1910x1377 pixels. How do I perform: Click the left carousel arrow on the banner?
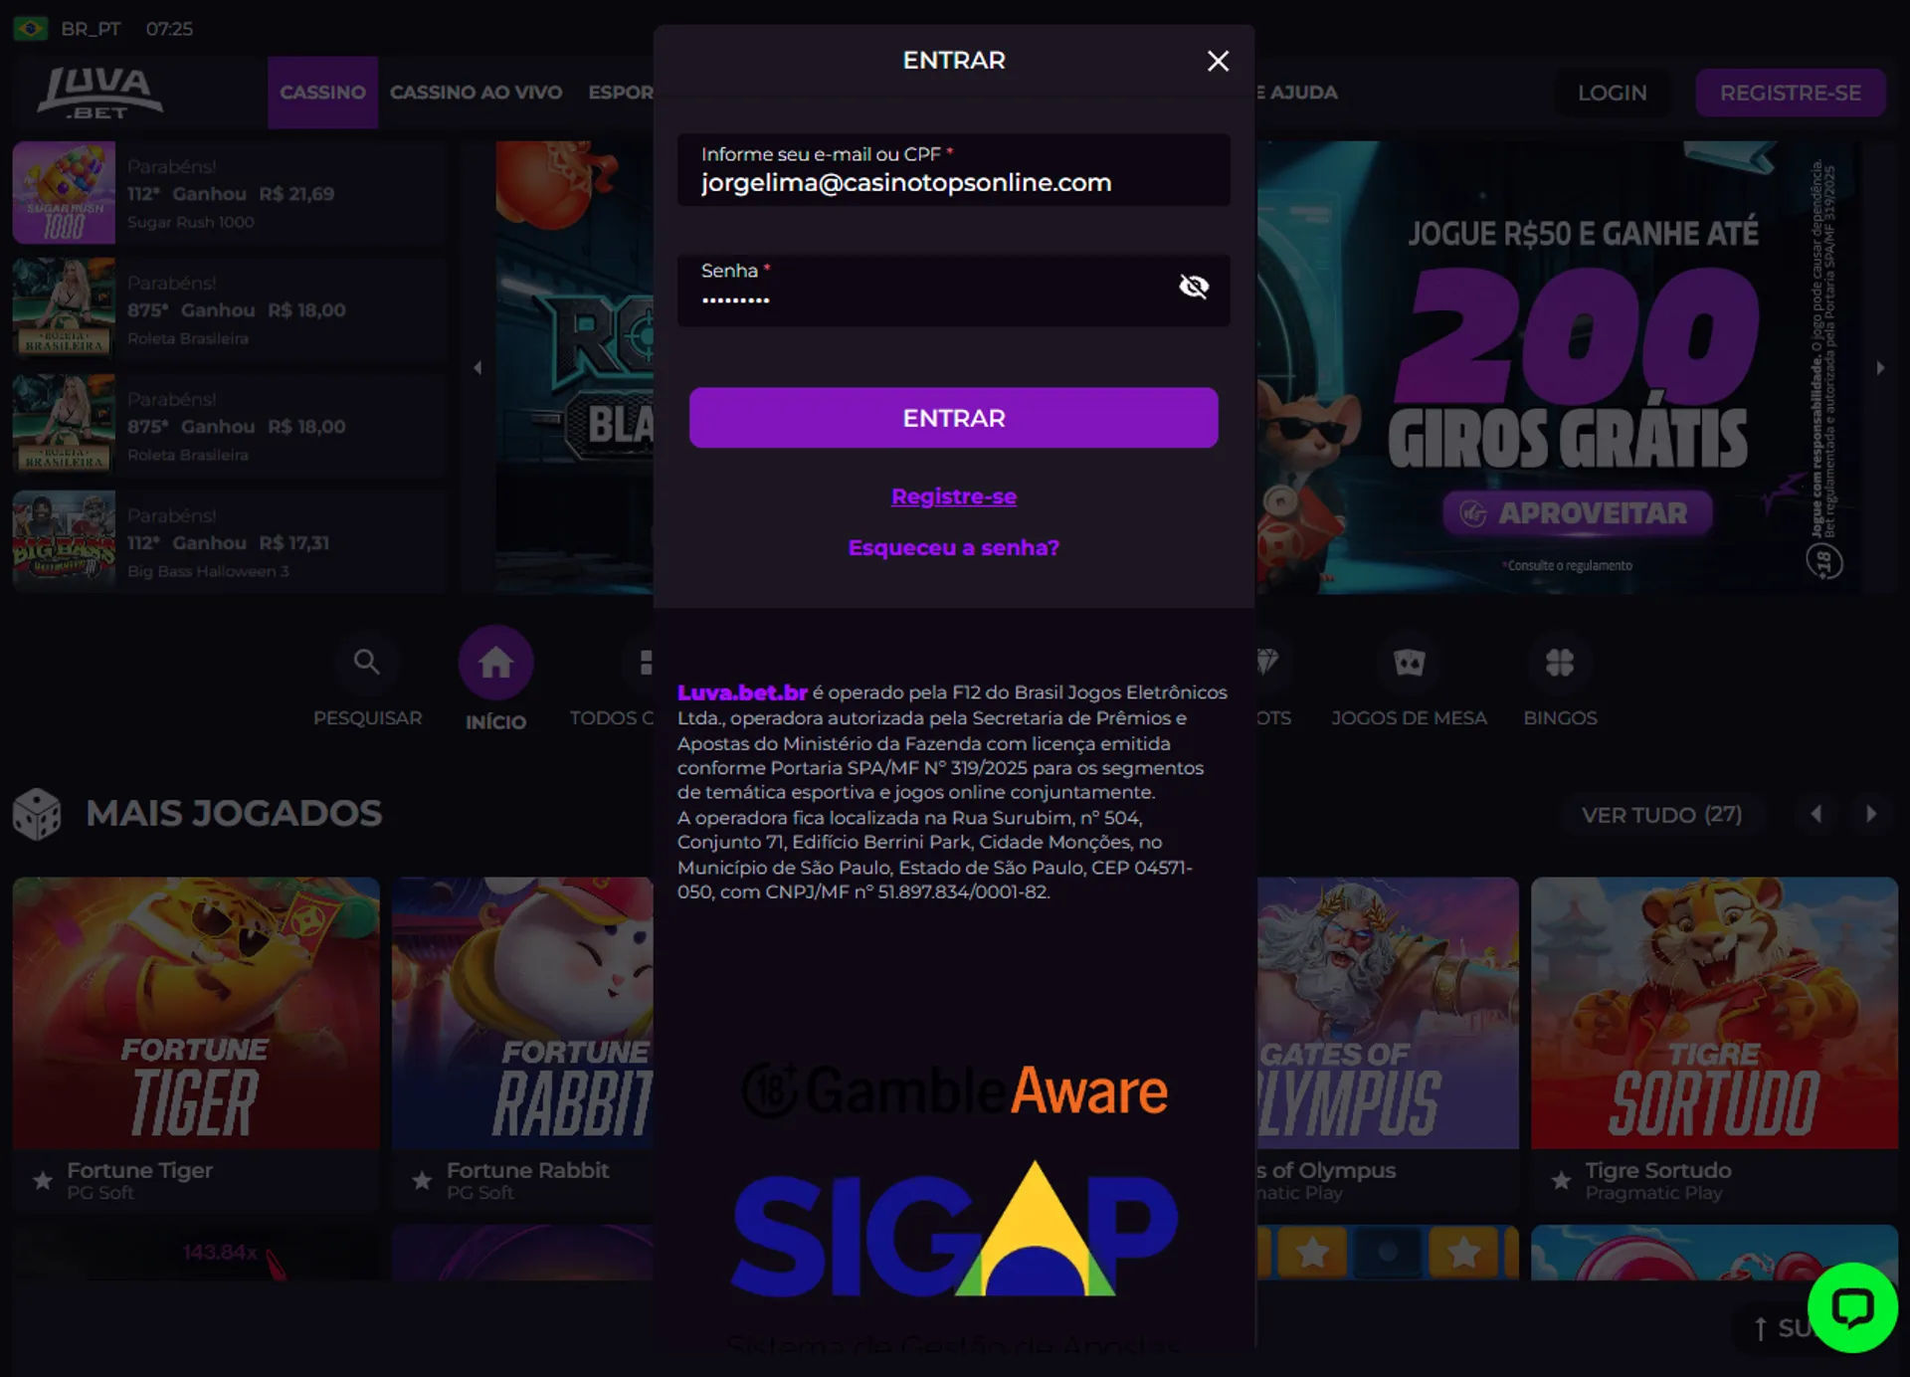477,366
